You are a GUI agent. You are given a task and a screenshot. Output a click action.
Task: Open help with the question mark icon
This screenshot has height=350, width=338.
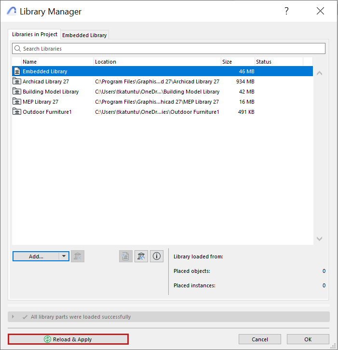pos(286,11)
